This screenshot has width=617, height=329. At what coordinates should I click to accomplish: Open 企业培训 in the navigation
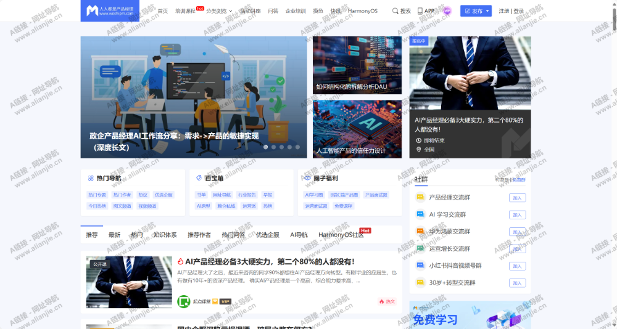[296, 11]
